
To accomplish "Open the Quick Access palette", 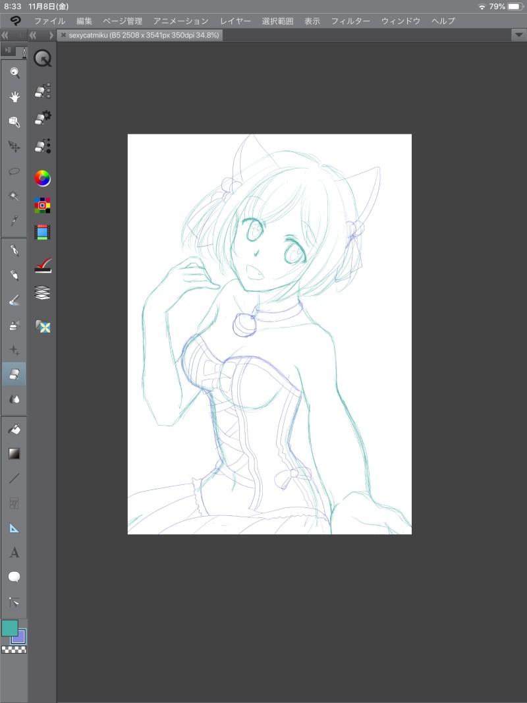I will (x=43, y=58).
